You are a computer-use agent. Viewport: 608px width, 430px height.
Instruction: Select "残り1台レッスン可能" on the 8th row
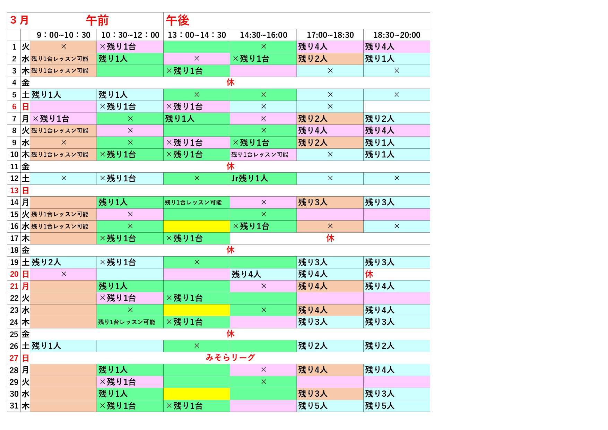click(60, 131)
